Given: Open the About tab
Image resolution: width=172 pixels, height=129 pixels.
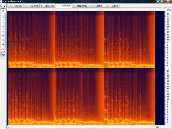Looking at the screenshot, I should coord(112,6).
